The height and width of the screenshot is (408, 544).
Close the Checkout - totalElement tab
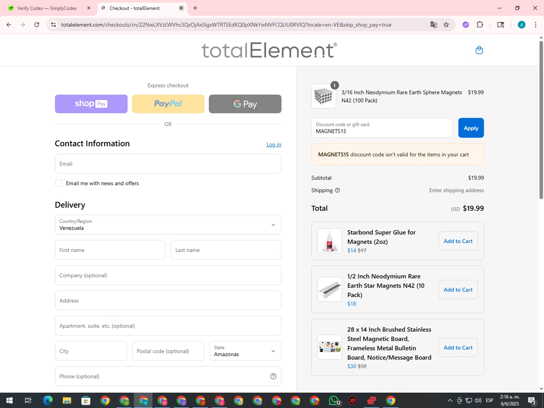pos(181,8)
